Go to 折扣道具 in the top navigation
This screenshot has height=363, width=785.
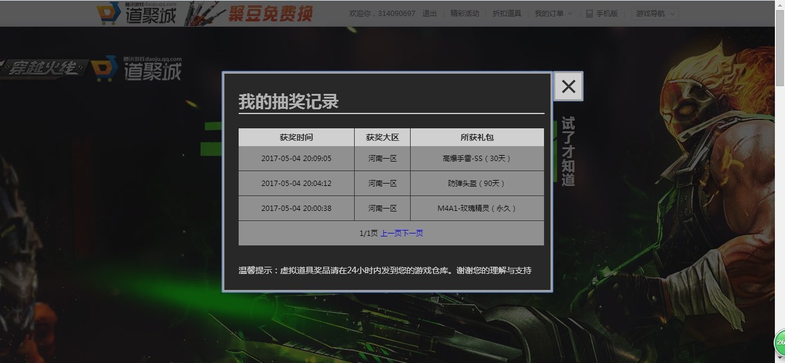tap(507, 13)
